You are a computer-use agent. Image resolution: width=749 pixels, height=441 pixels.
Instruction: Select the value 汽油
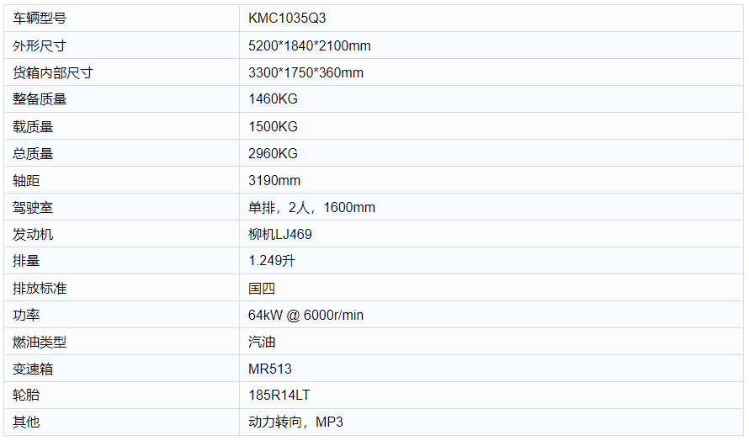(262, 342)
